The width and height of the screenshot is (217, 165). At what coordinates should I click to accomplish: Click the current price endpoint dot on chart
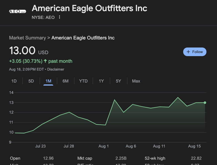coord(205,103)
